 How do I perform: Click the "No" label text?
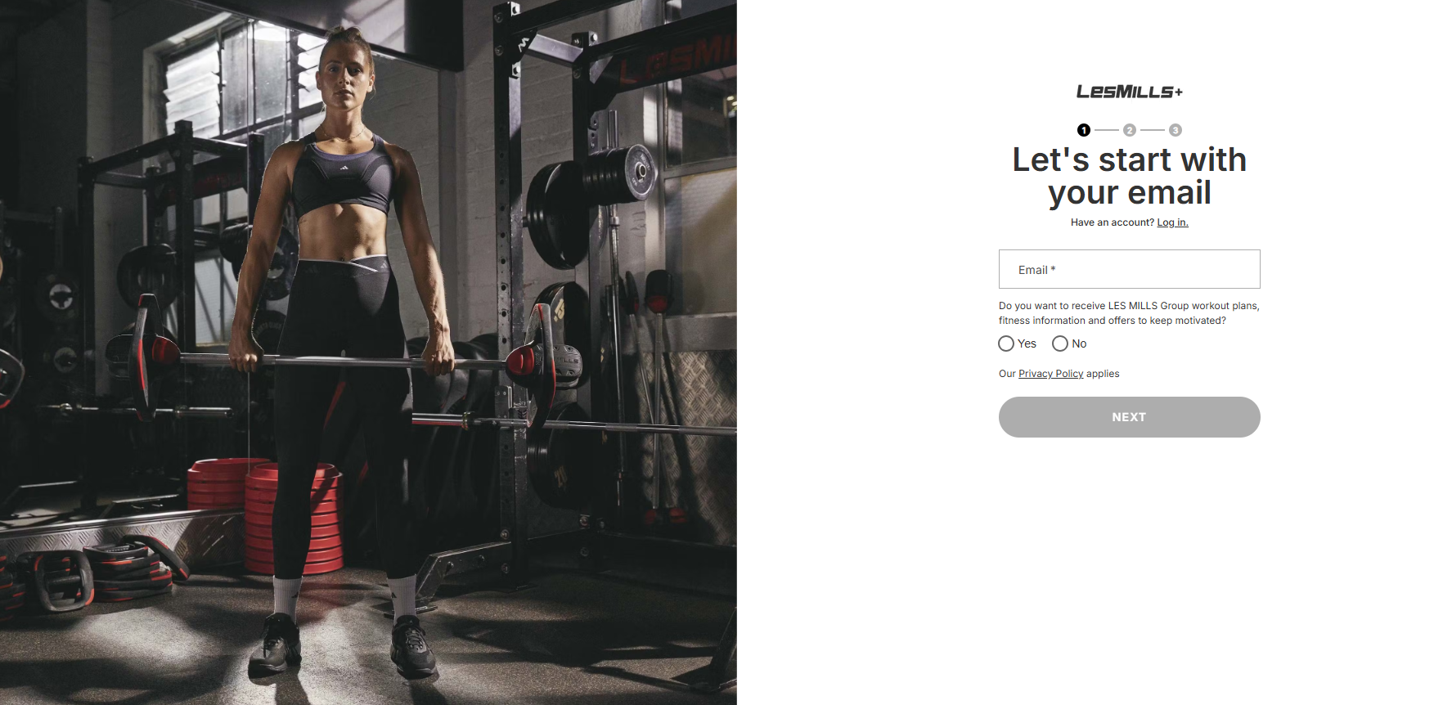(x=1079, y=344)
